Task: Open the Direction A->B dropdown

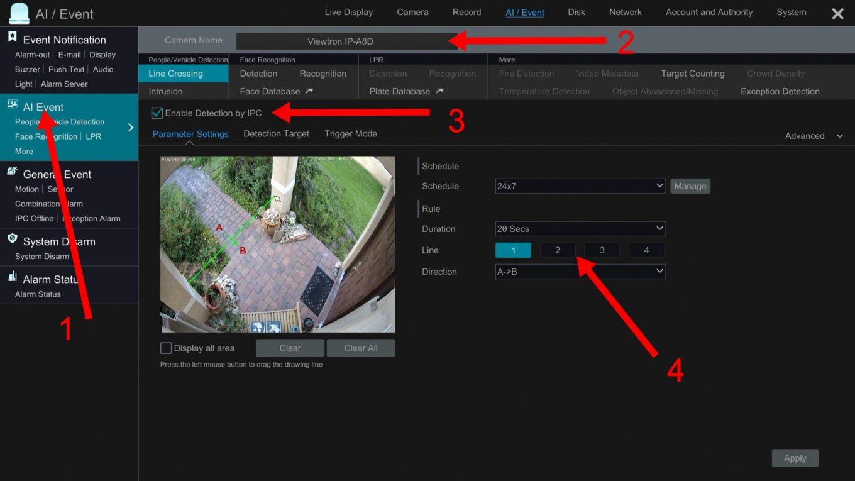Action: (x=580, y=271)
